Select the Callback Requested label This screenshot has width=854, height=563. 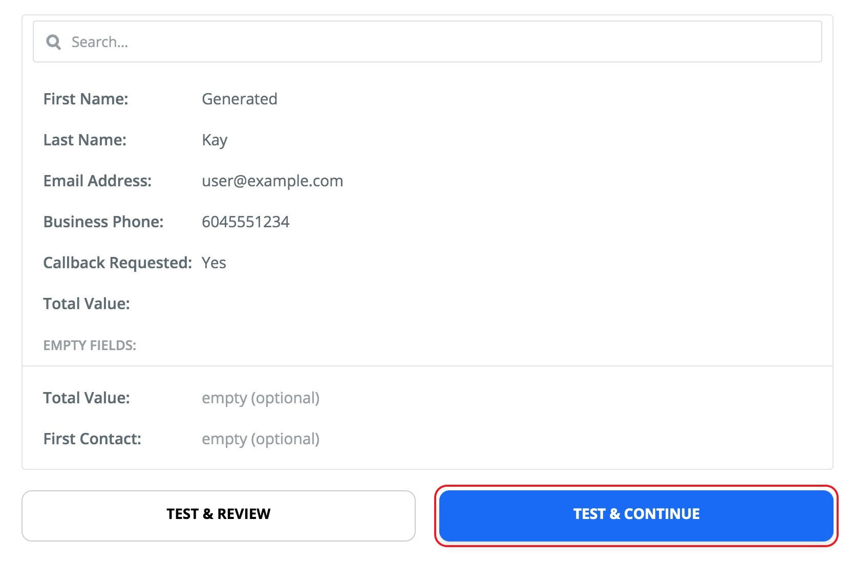(117, 263)
